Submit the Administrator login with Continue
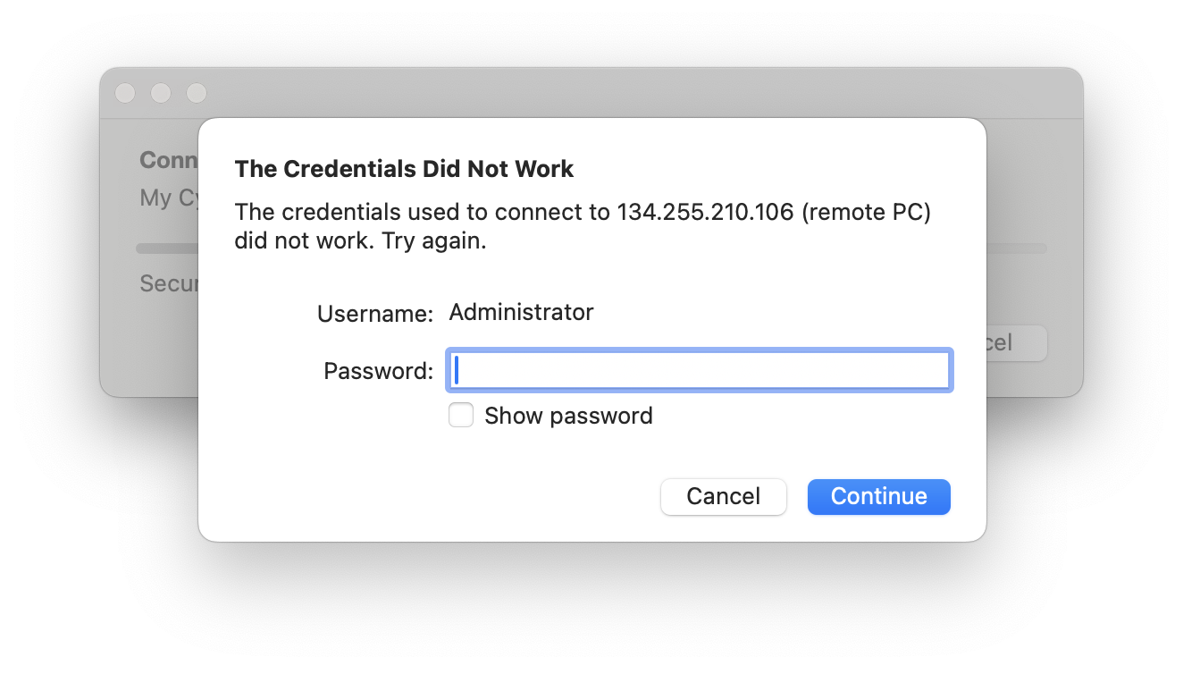The width and height of the screenshot is (1183, 674). point(878,497)
